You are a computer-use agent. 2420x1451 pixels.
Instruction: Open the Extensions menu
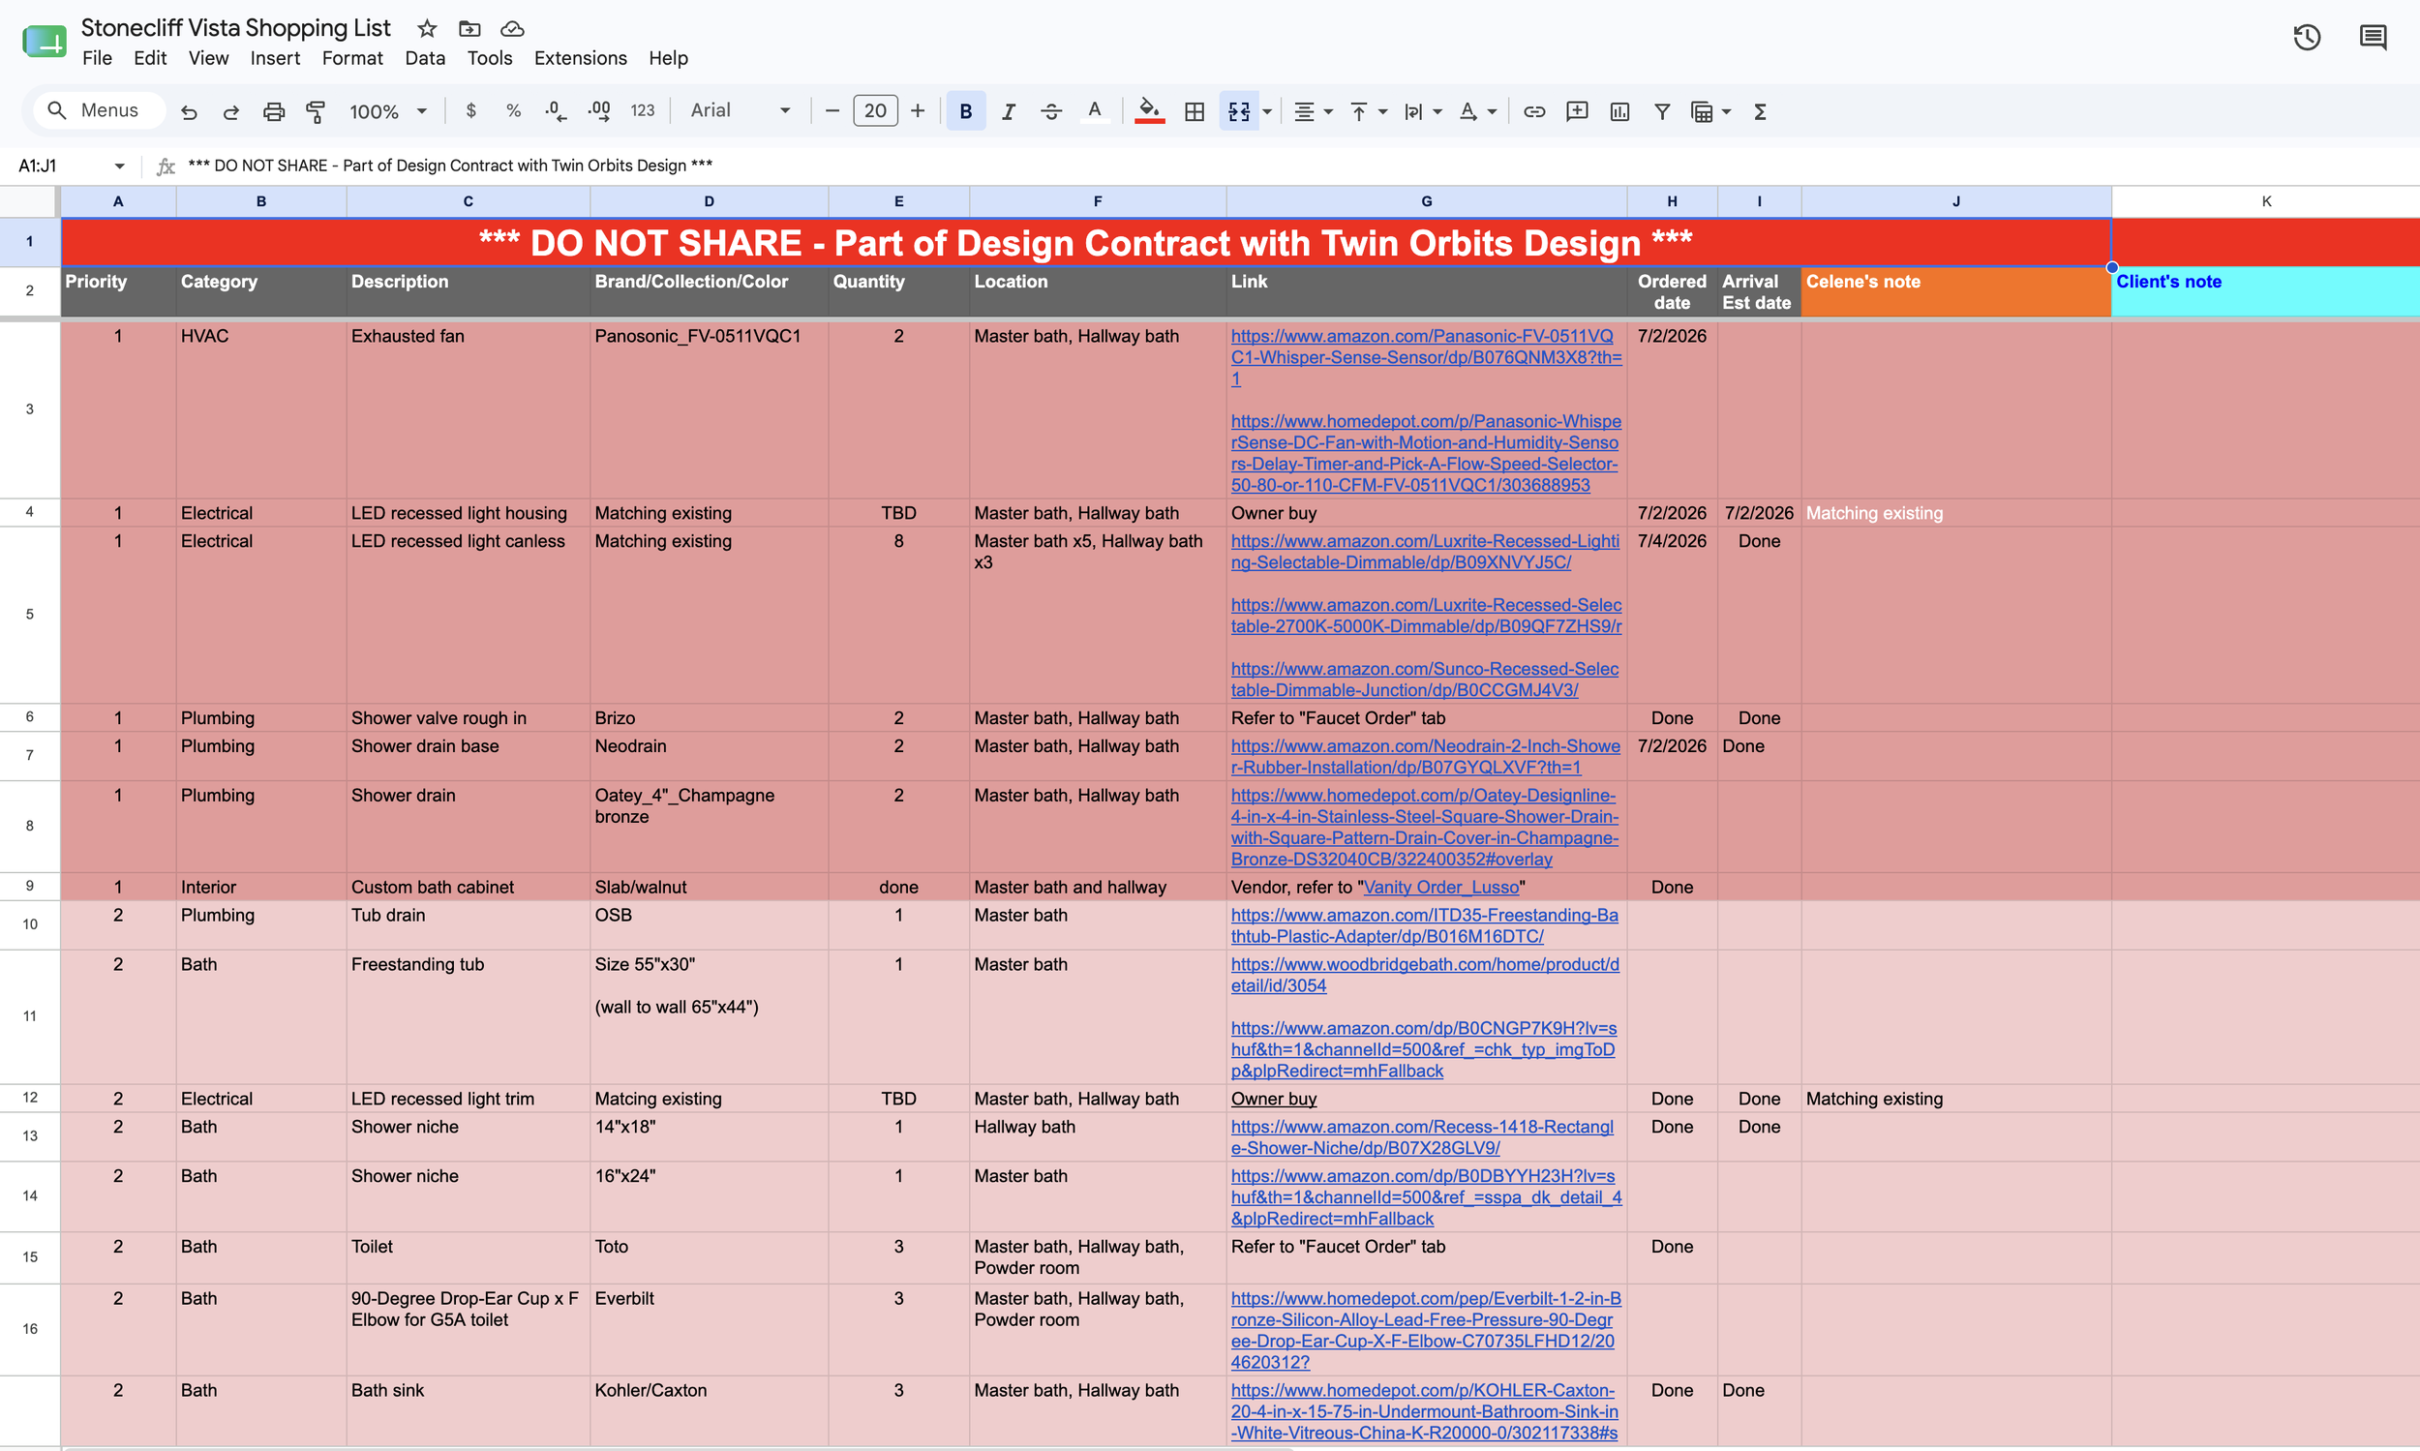[580, 59]
